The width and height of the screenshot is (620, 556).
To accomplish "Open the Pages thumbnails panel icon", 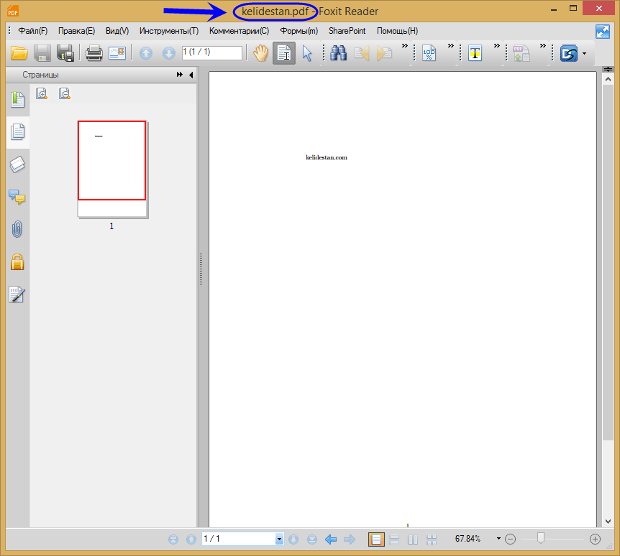I will pos(17,132).
